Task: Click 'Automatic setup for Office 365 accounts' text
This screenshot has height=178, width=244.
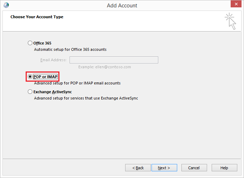Action: pos(70,49)
